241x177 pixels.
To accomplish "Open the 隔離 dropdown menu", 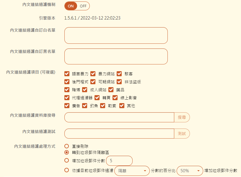I will click(x=132, y=171).
